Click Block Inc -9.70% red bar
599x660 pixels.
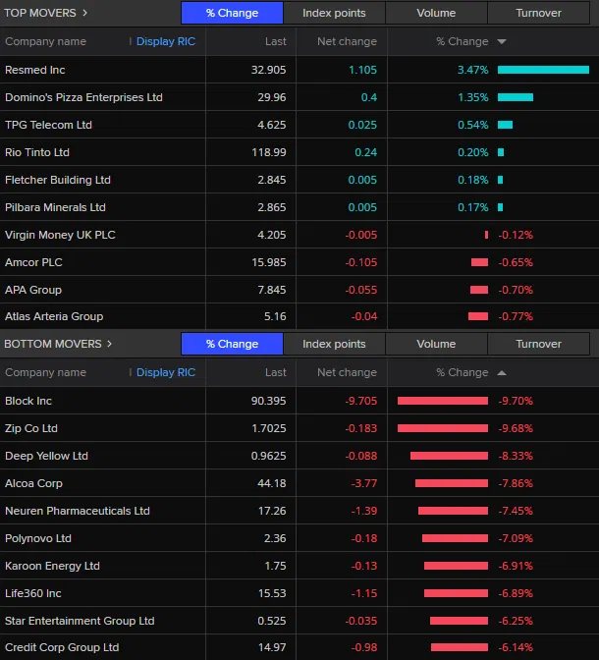click(x=443, y=401)
